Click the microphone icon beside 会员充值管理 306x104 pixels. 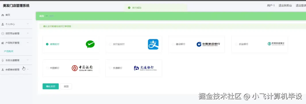[x=3, y=60]
